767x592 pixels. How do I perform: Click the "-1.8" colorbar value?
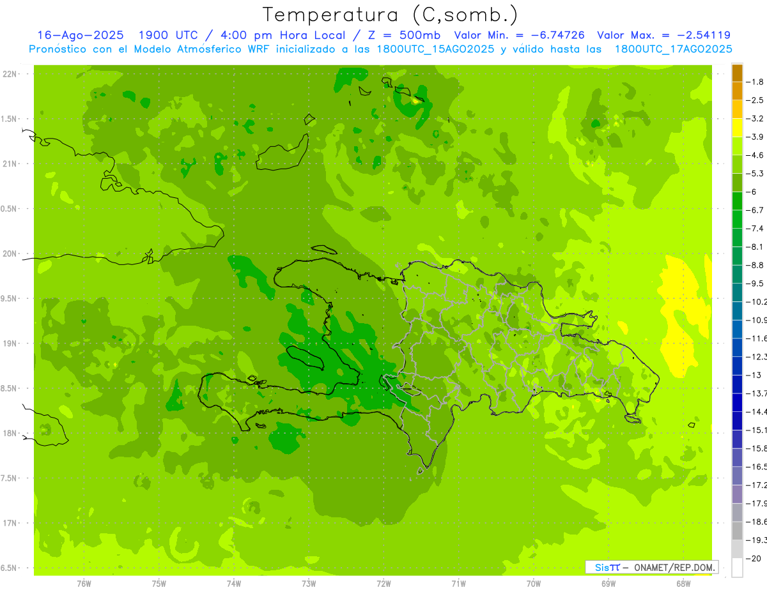pyautogui.click(x=755, y=82)
